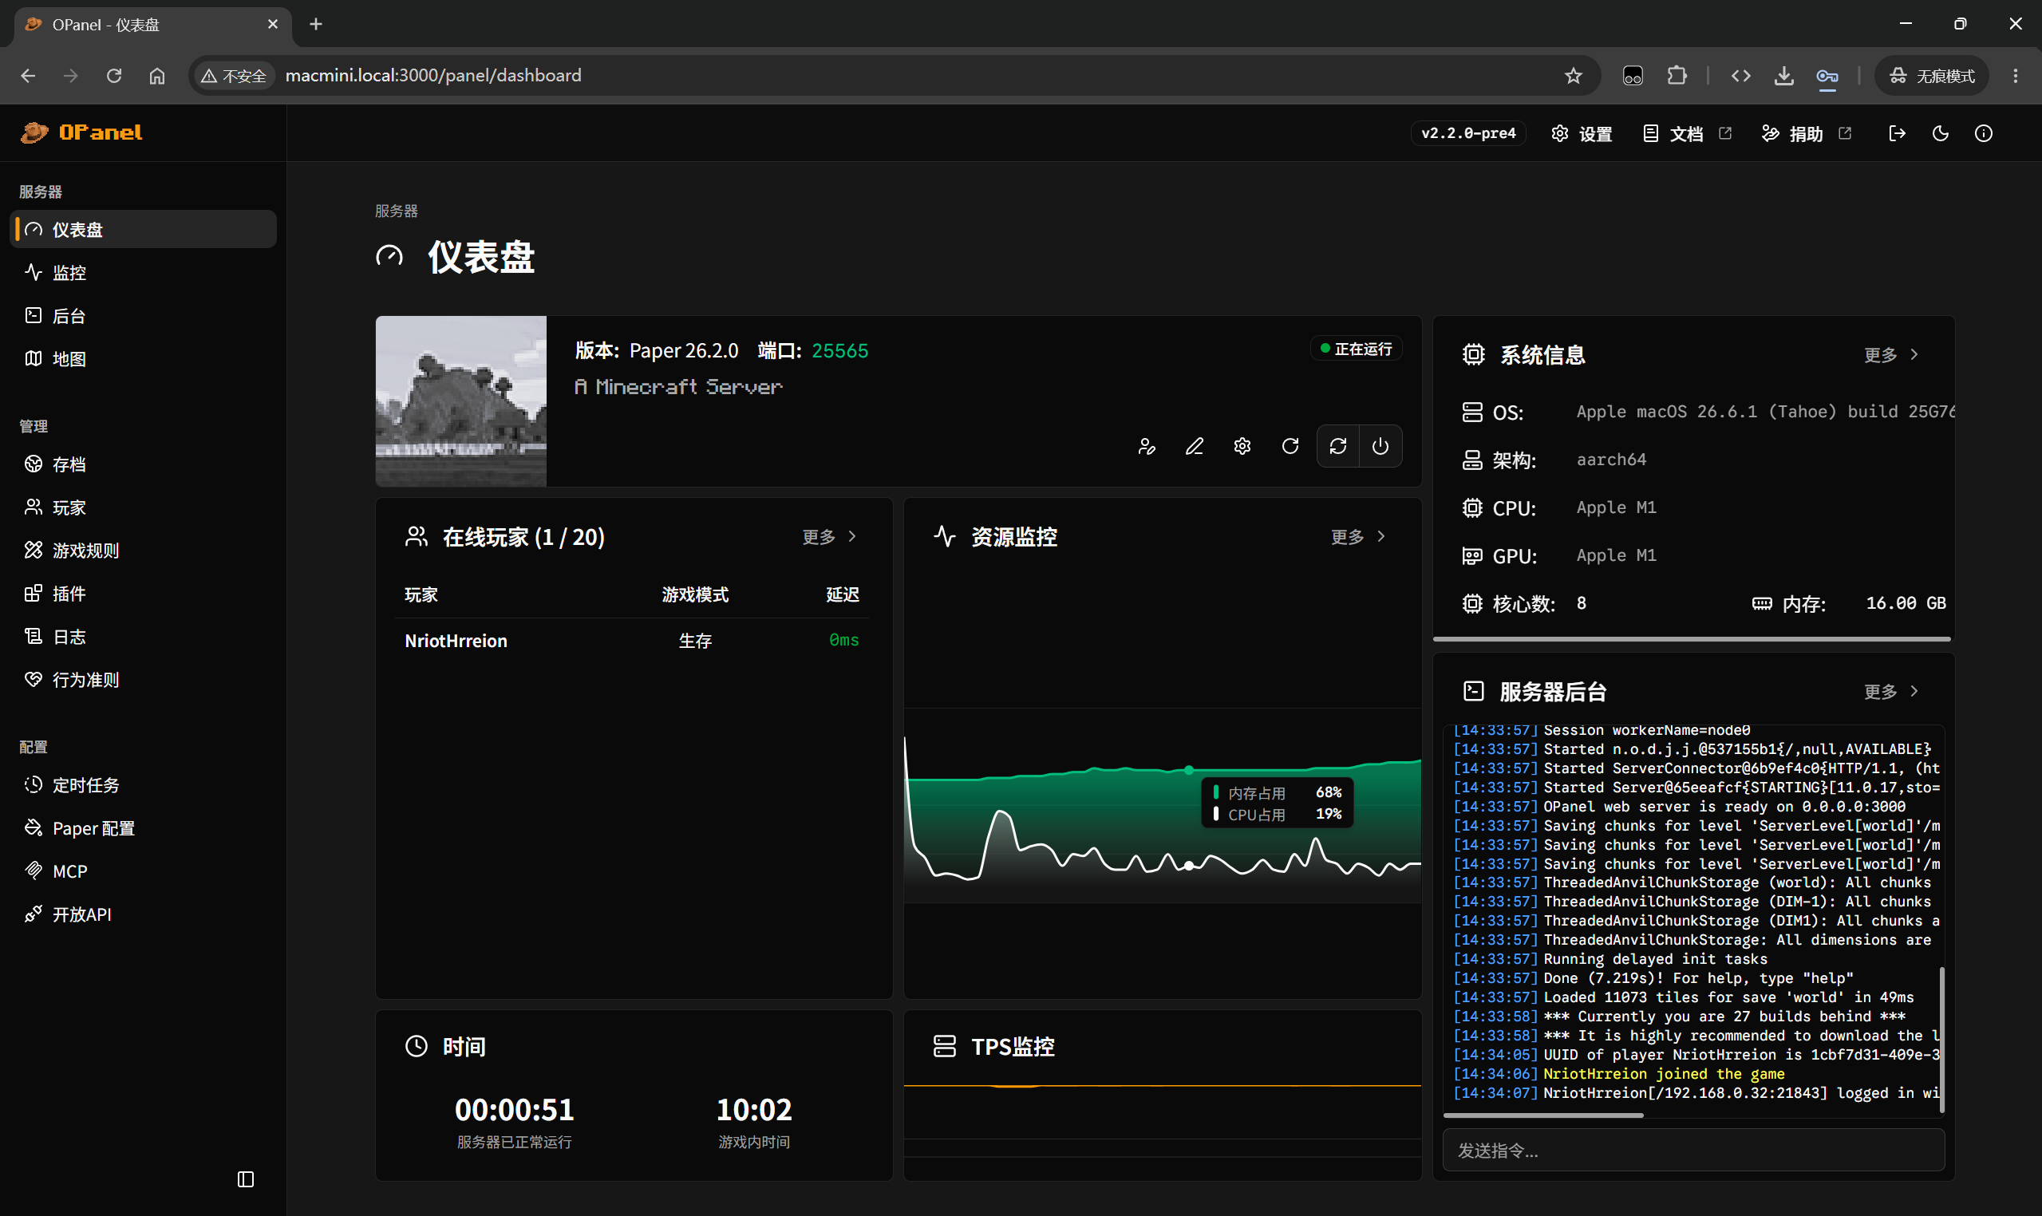Image resolution: width=2042 pixels, height=1216 pixels.
Task: Click the OPanel logo
Action: (x=82, y=132)
